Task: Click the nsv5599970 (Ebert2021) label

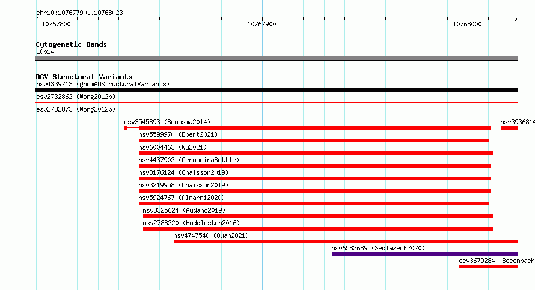Action: (x=178, y=134)
